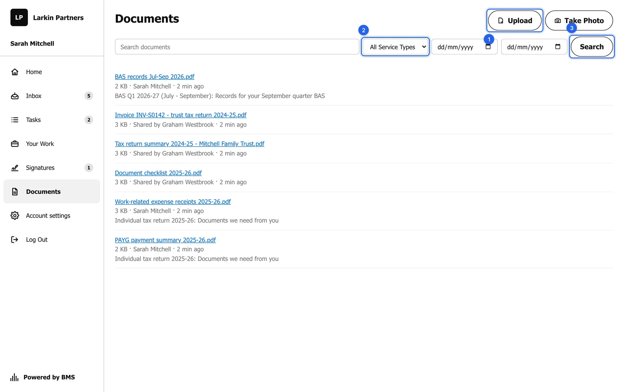
Task: Click the Signatures pen icon
Action: (15, 168)
